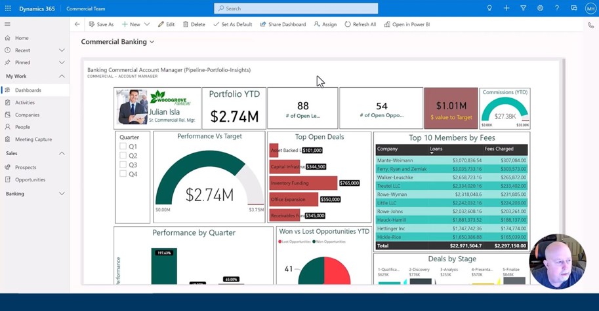
Task: Click the help question mark icon
Action: point(556,8)
